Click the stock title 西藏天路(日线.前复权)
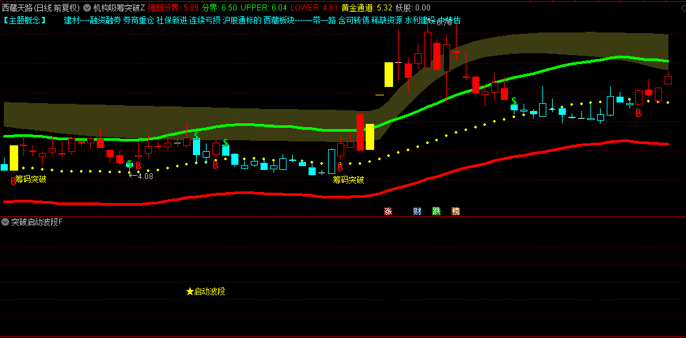Screen dimensions: 686x338 pos(41,7)
